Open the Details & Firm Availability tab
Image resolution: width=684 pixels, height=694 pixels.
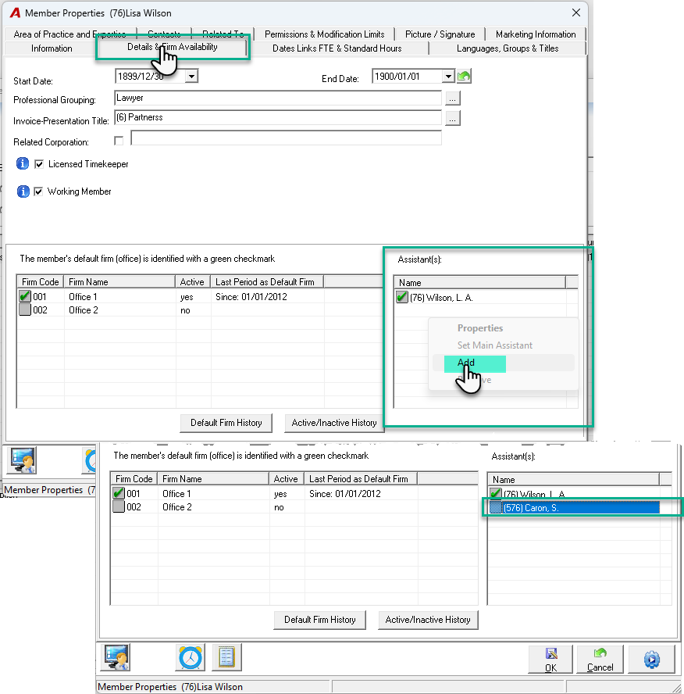173,47
